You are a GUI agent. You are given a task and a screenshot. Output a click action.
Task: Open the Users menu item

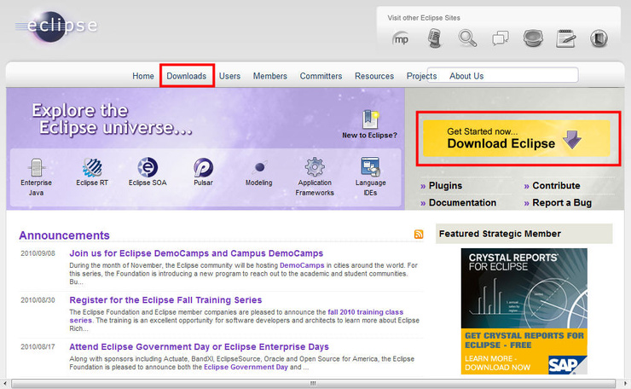tap(229, 76)
